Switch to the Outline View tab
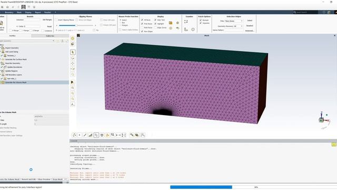Viewport: 337px width, 190px height. [50, 36]
